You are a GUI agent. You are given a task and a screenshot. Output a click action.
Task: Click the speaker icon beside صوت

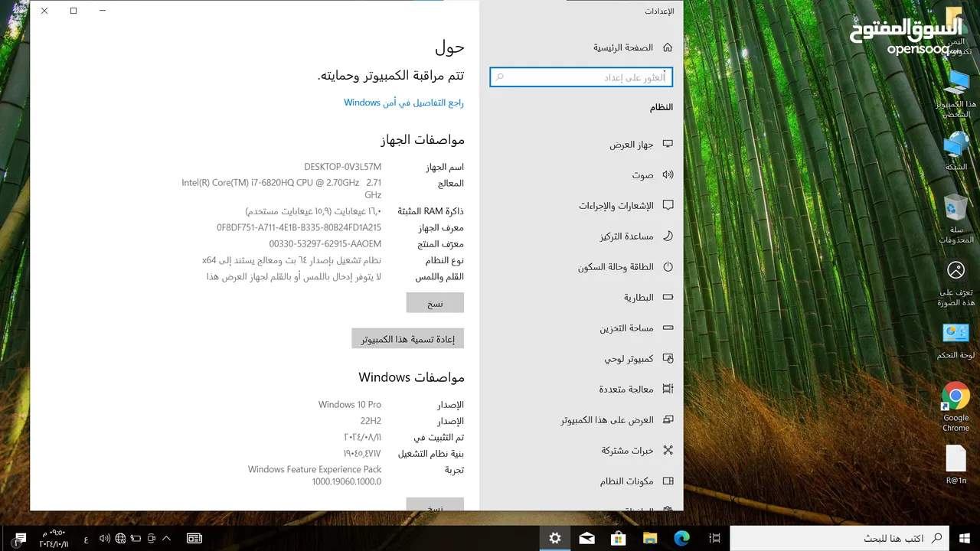pyautogui.click(x=668, y=174)
